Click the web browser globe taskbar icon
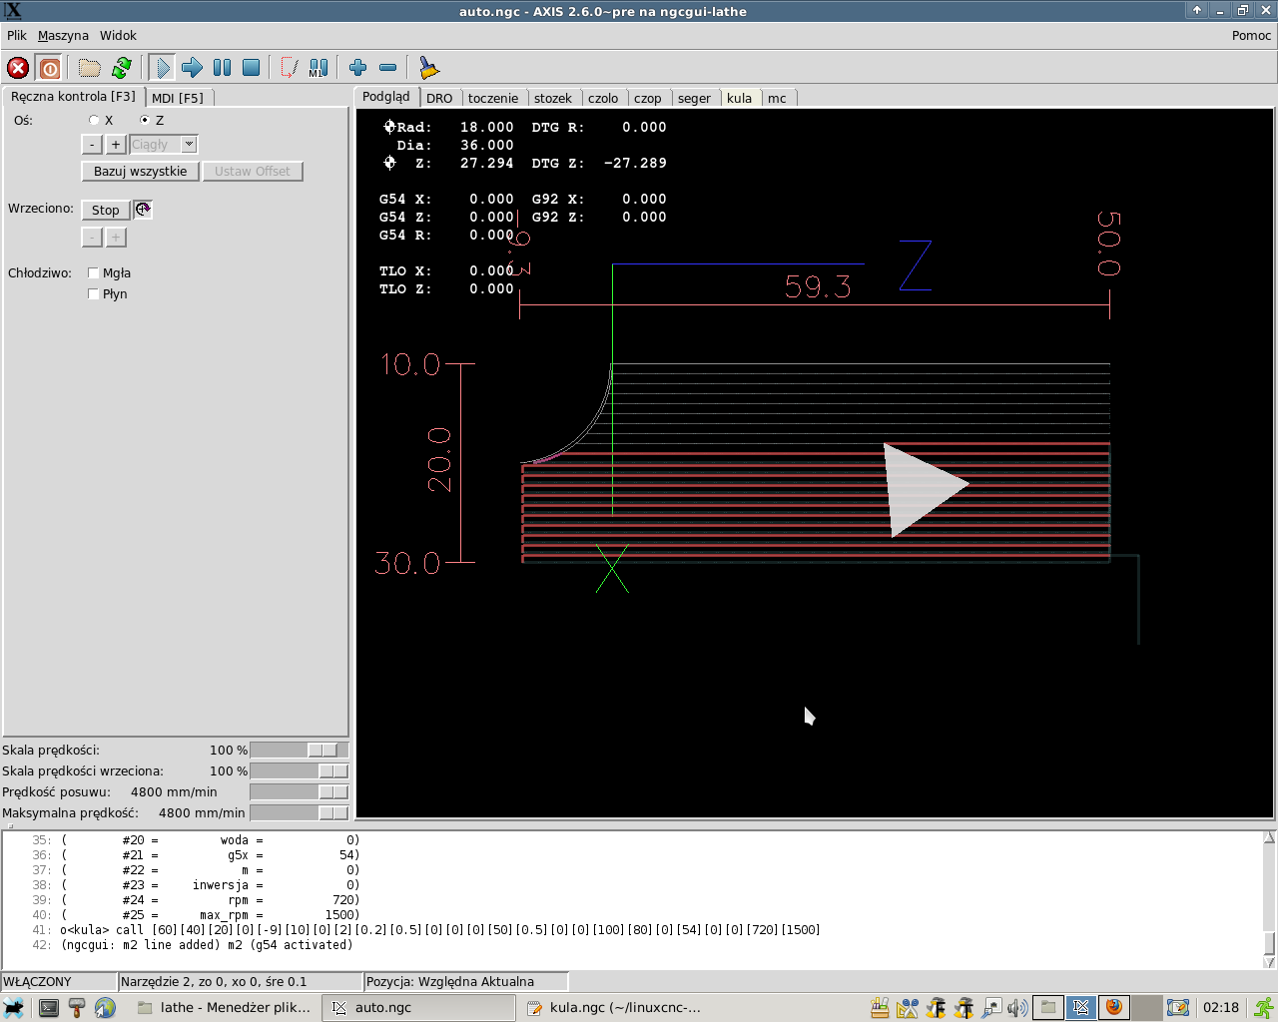1278x1022 pixels. [105, 1008]
